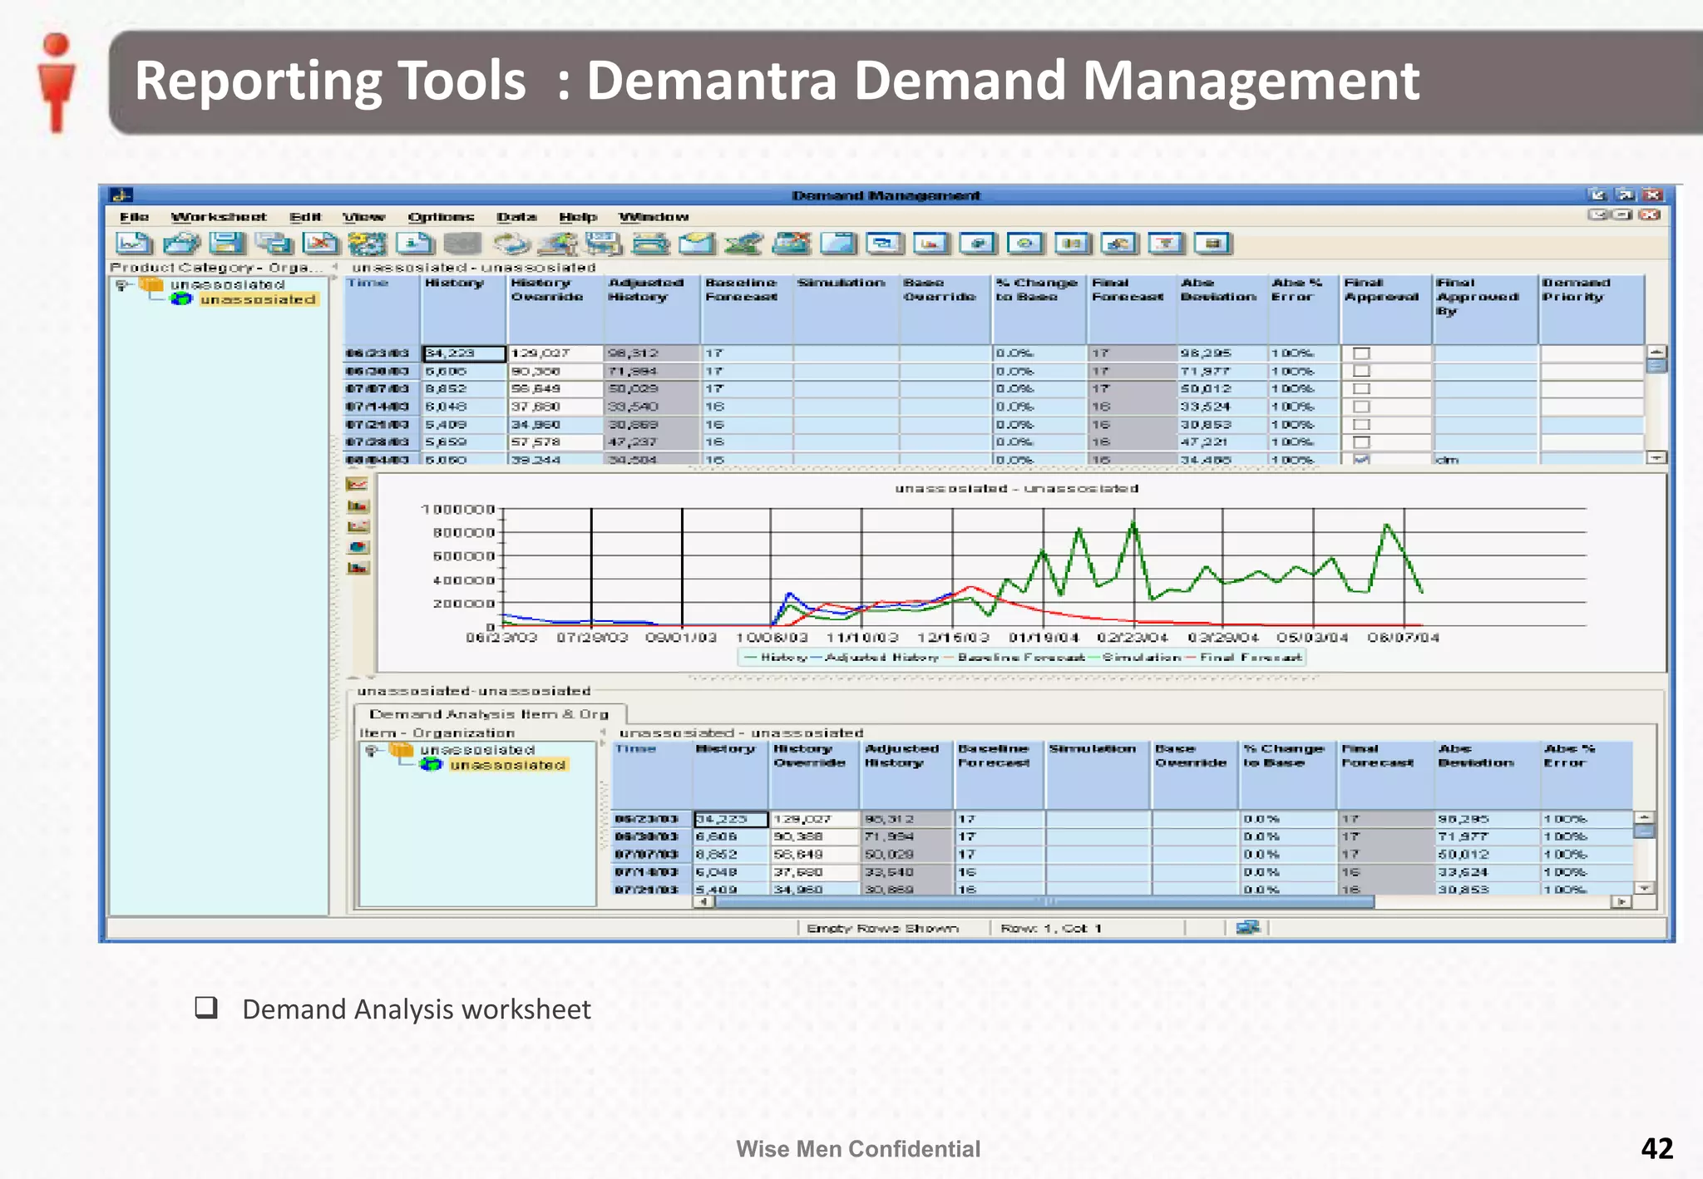This screenshot has width=1703, height=1179.
Task: Open the Window menu
Action: click(x=654, y=217)
